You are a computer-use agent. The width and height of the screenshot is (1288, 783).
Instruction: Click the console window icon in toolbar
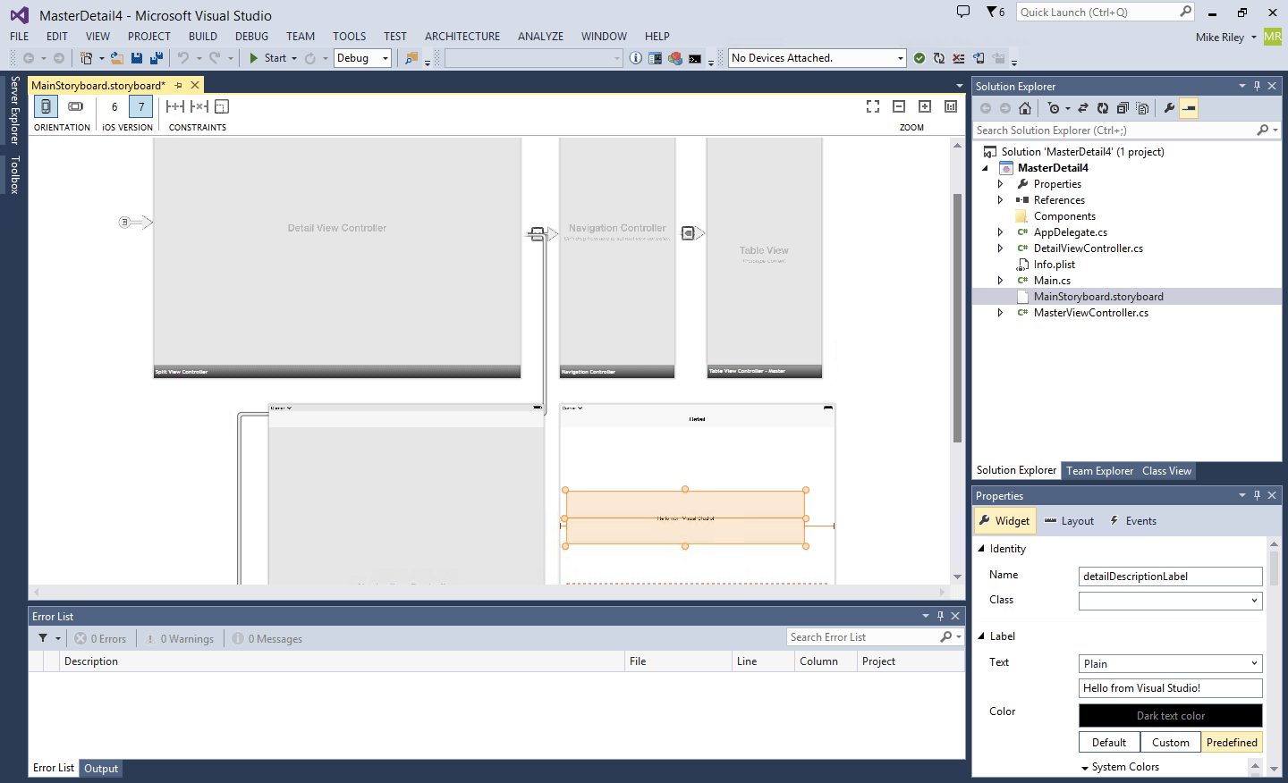pos(695,59)
